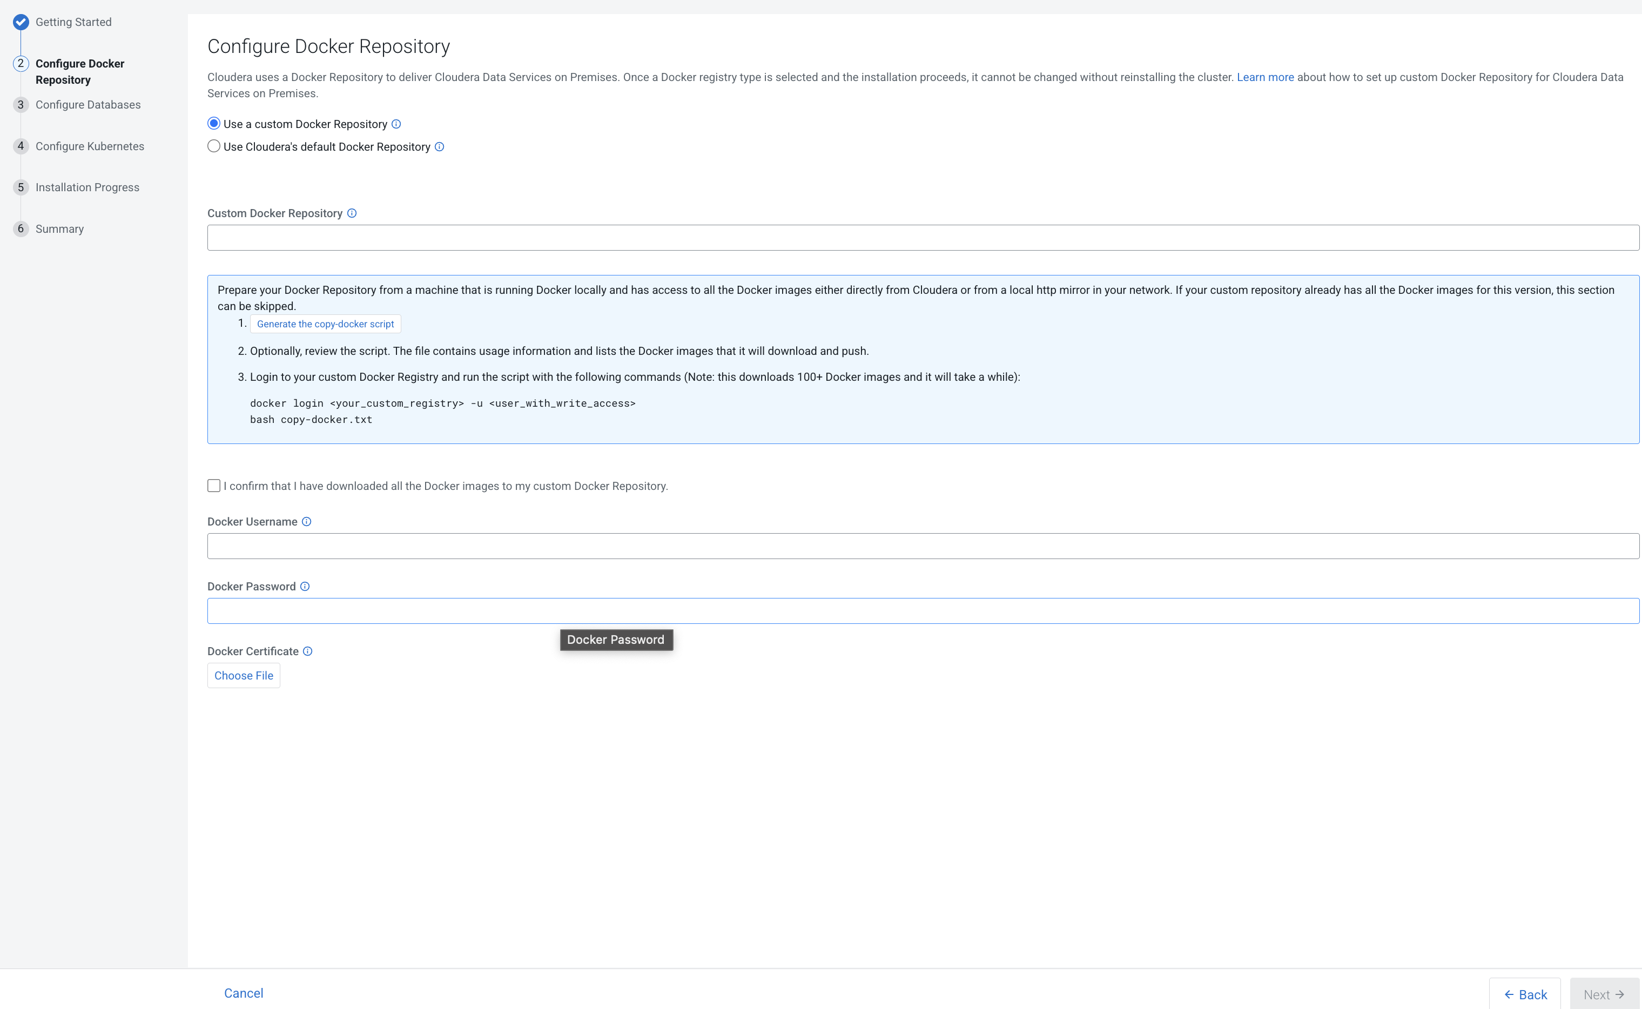Click Cancel at the bottom
1642x1009 pixels.
(x=244, y=993)
